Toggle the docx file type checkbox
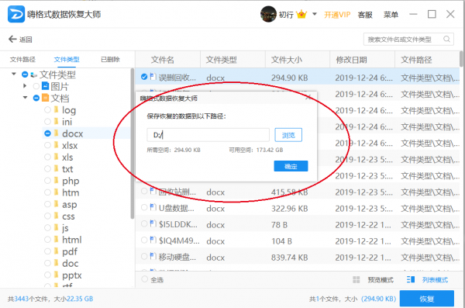 click(47, 133)
